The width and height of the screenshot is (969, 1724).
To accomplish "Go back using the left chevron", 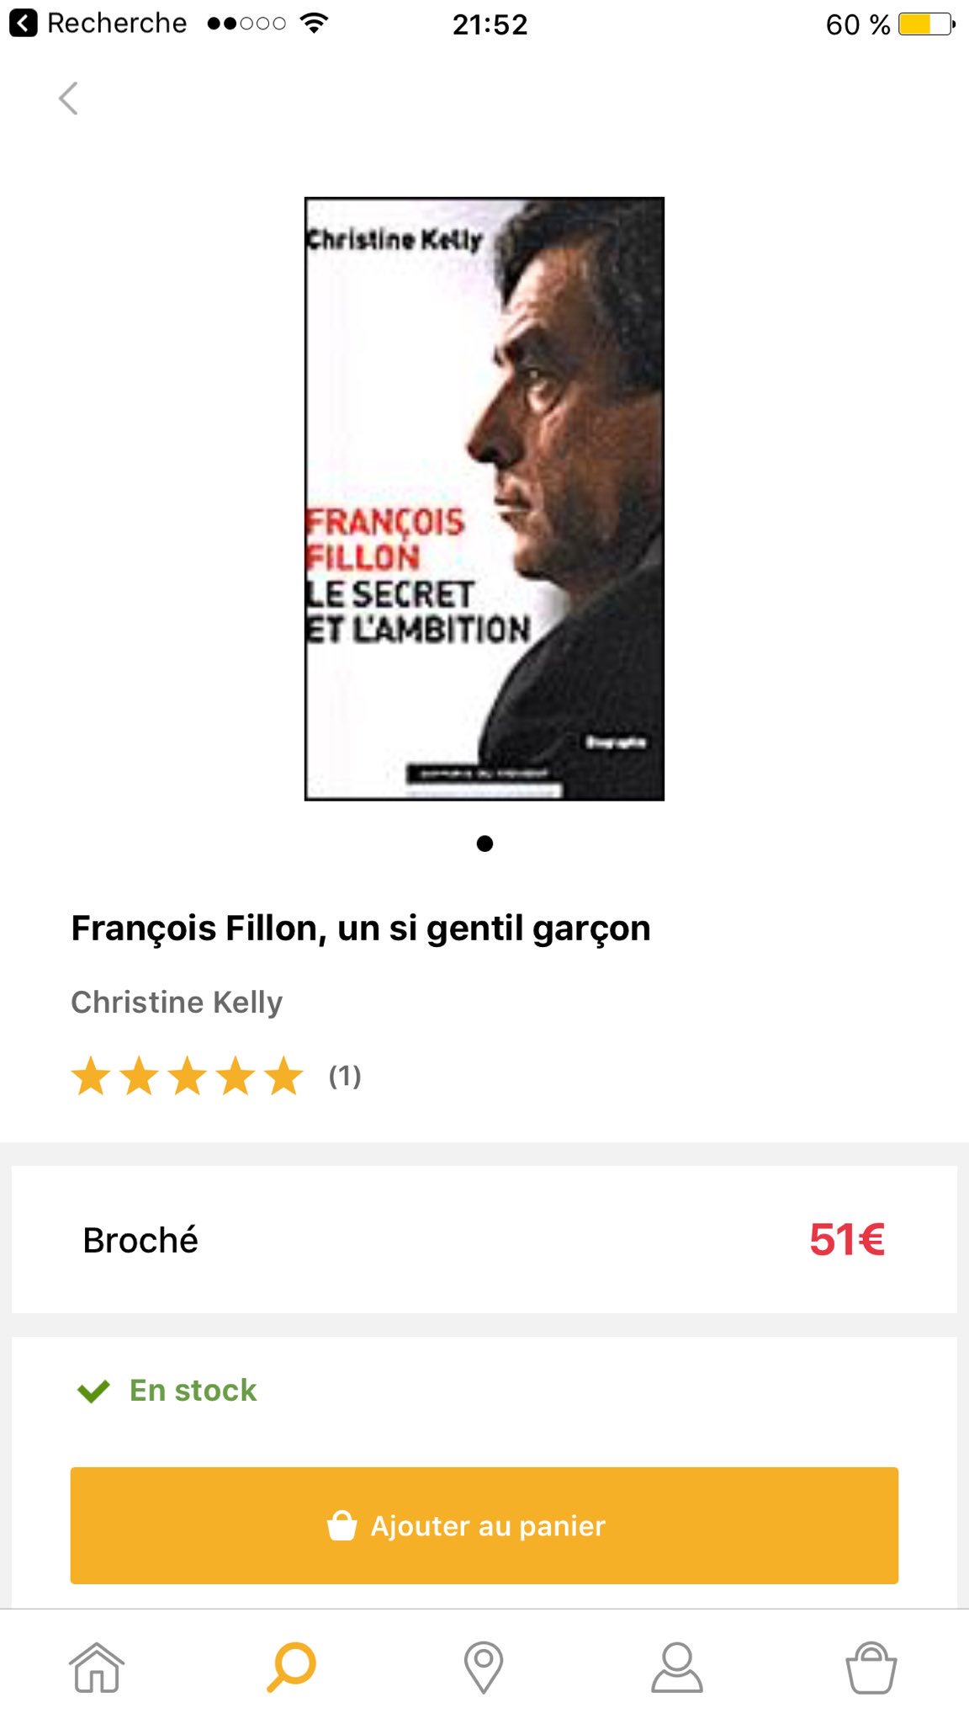I will pos(68,98).
